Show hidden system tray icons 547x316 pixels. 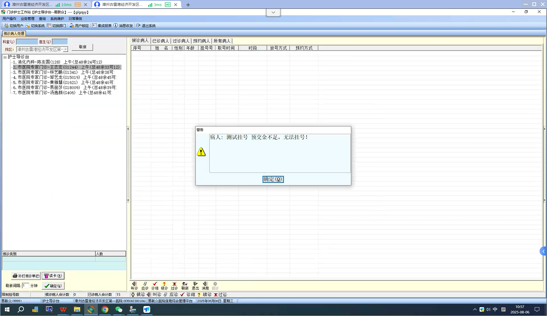[x=475, y=309]
